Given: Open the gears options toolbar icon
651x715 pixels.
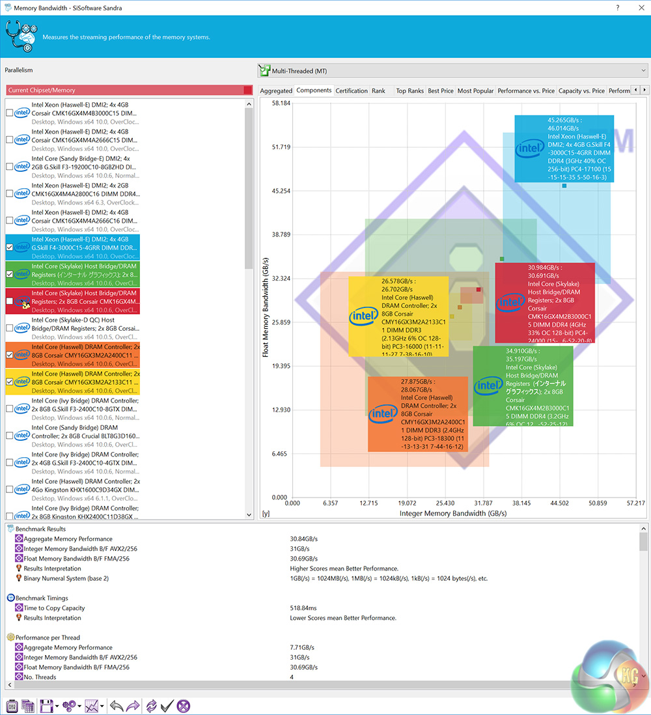Looking at the screenshot, I should click(x=69, y=707).
